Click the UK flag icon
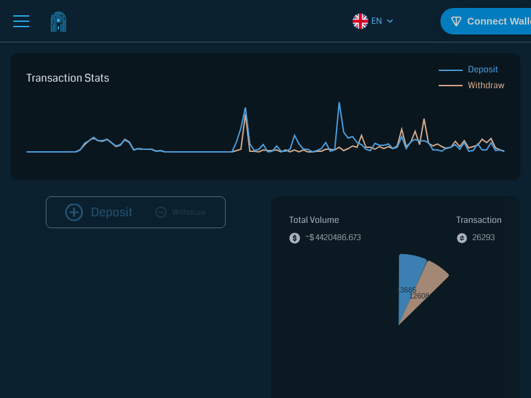 coord(360,21)
